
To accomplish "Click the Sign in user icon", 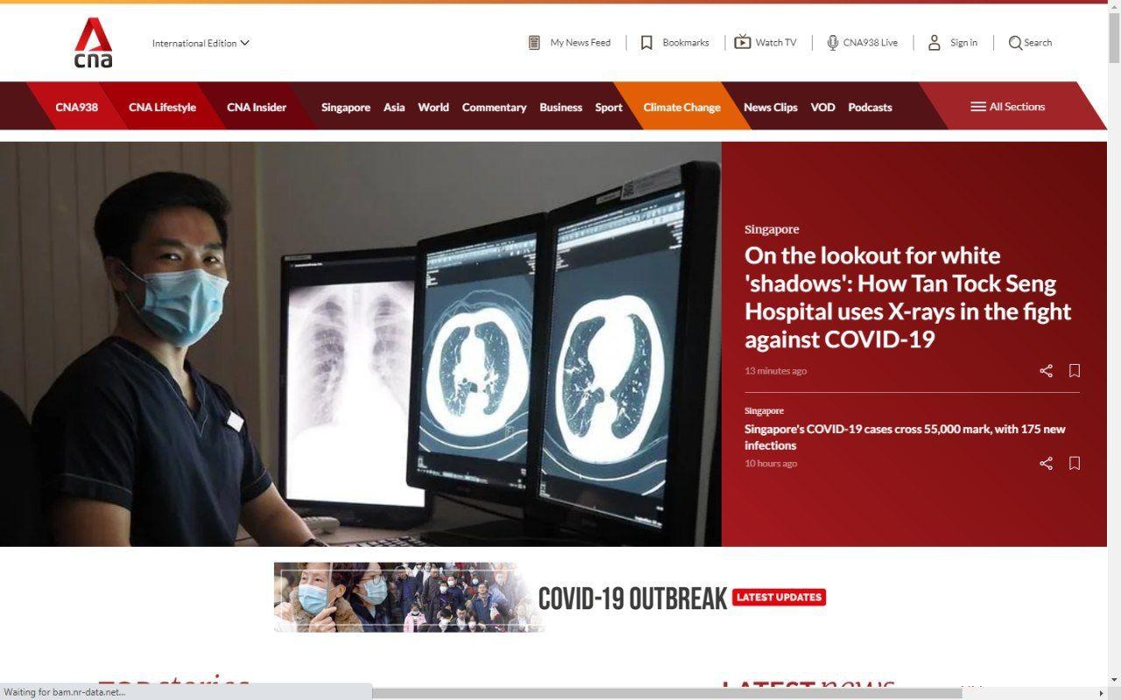I will (x=934, y=43).
